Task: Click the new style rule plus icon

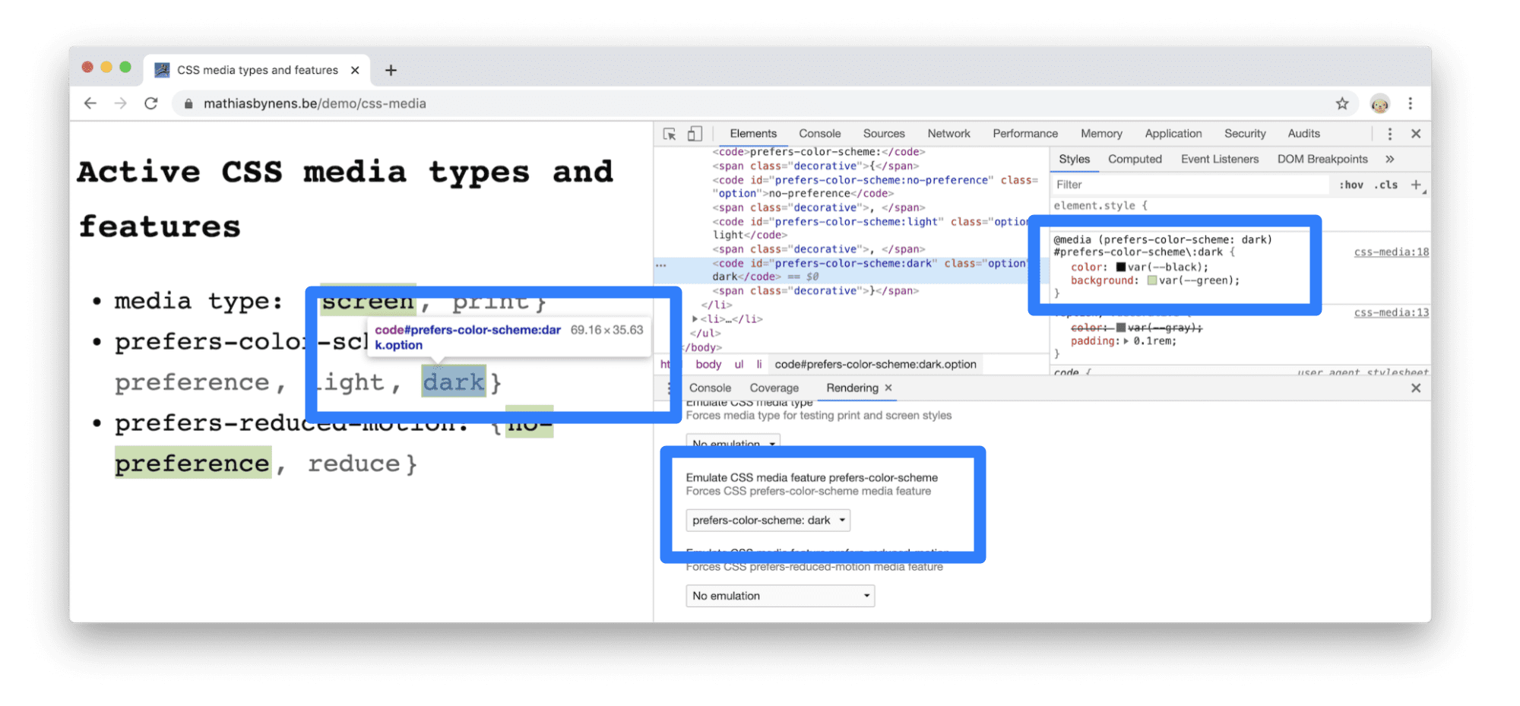Action: (1417, 184)
